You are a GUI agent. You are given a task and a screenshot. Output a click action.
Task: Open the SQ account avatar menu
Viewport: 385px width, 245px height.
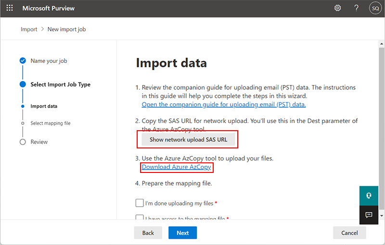375,8
